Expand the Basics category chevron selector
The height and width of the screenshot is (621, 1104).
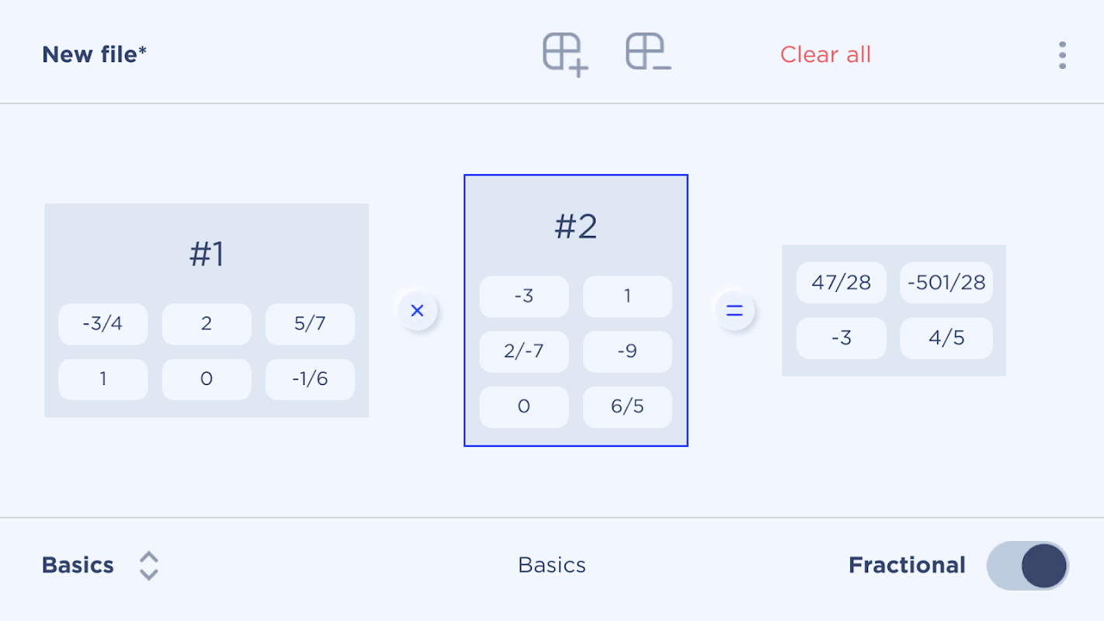148,565
